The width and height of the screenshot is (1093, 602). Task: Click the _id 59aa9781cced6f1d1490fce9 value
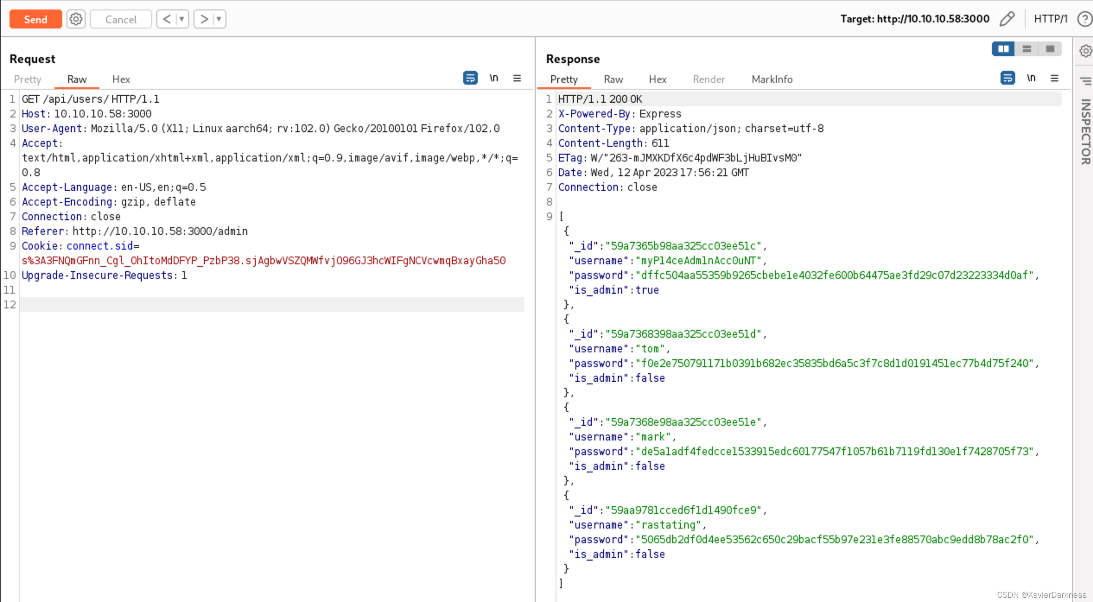tap(683, 510)
